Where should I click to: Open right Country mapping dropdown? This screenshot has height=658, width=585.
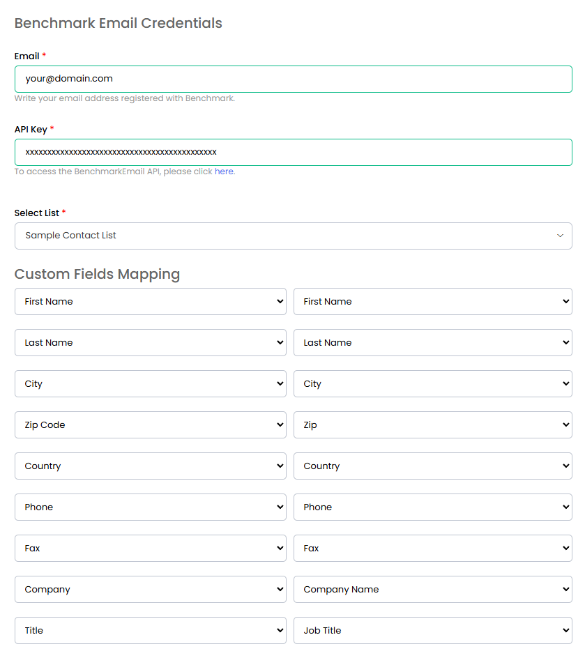click(x=433, y=466)
